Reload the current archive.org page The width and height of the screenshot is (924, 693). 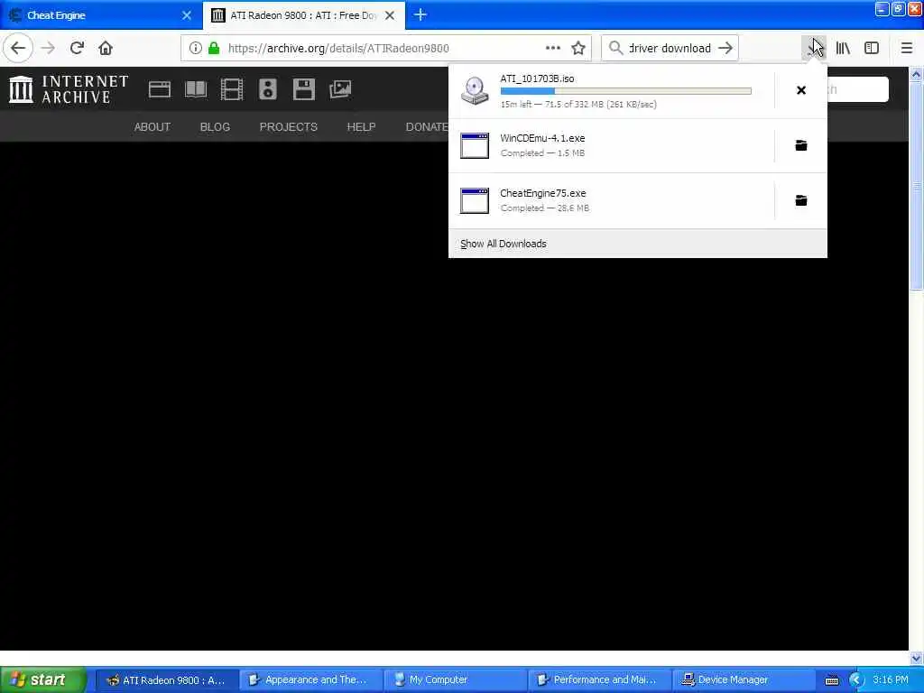(x=77, y=48)
